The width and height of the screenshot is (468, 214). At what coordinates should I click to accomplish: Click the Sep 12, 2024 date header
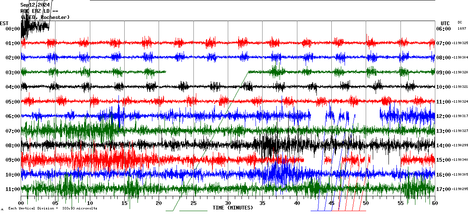(35, 5)
